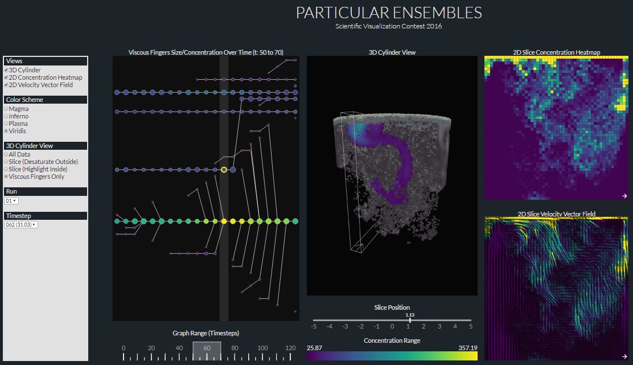Switch to the Inferno color scheme

click(x=6, y=116)
